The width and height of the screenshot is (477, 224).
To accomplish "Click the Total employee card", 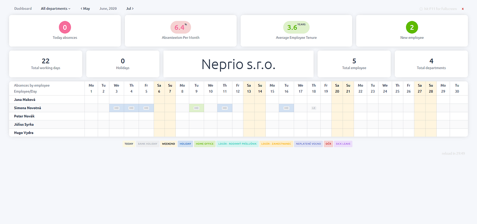I will point(354,64).
